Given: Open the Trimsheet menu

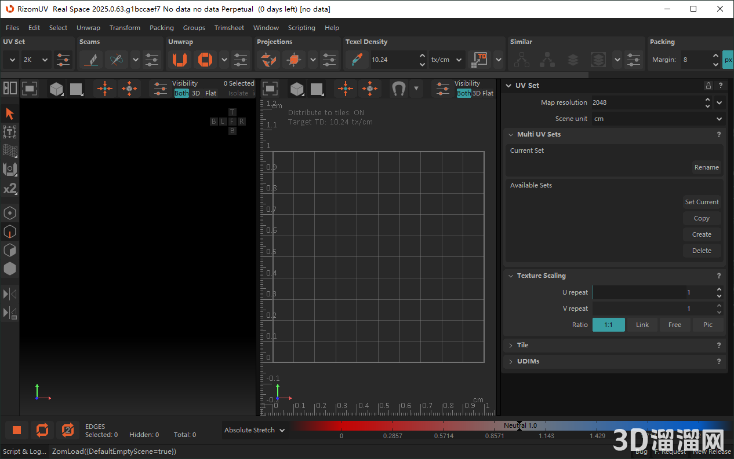Looking at the screenshot, I should click(229, 28).
